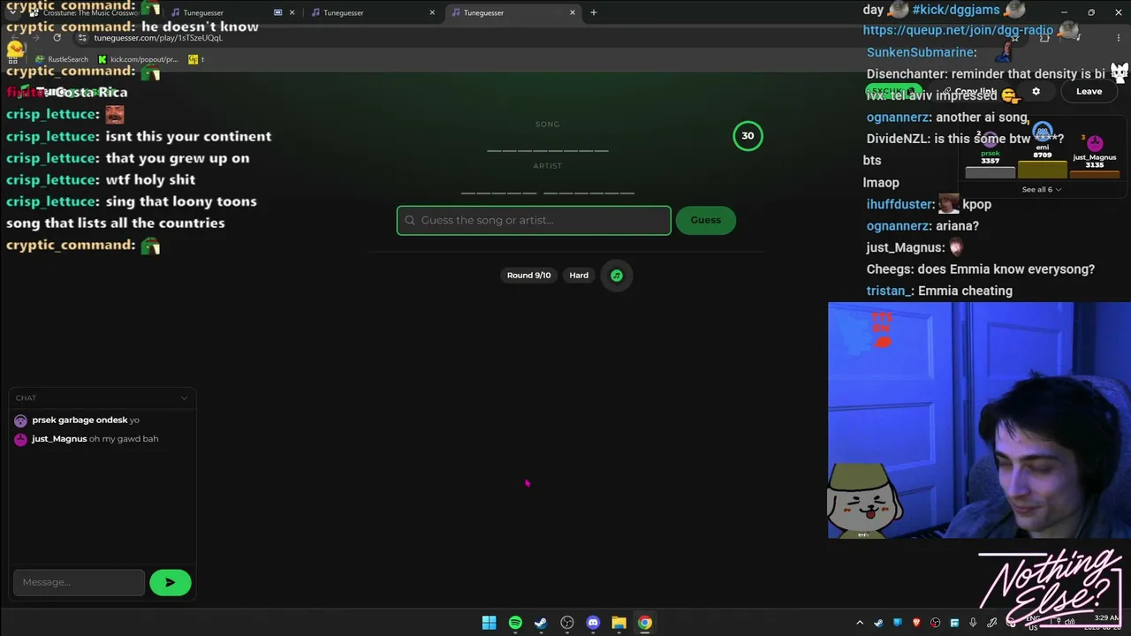Open a new browser tab
The height and width of the screenshot is (636, 1131).
click(594, 12)
